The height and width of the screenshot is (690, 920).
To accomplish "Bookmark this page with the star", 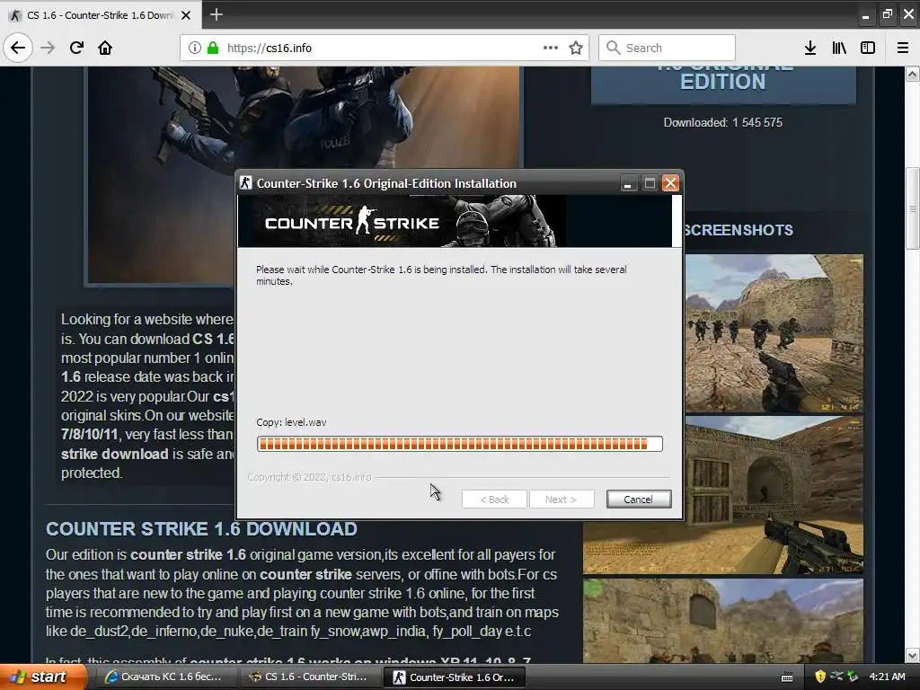I will click(x=576, y=48).
